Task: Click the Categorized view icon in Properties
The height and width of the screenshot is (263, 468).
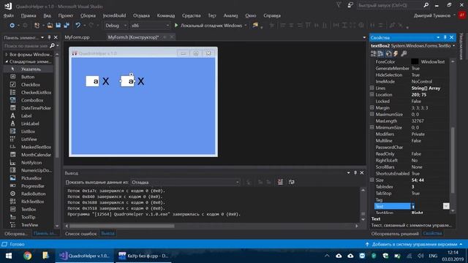Action: coord(374,53)
